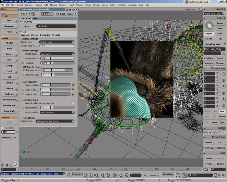Open the Render quality dropdown
Screen dimensions: 227x182
click(x=57, y=112)
